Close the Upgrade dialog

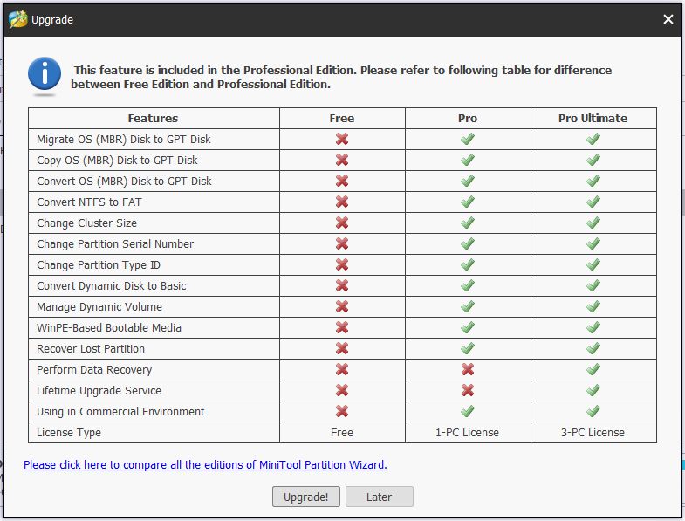668,19
